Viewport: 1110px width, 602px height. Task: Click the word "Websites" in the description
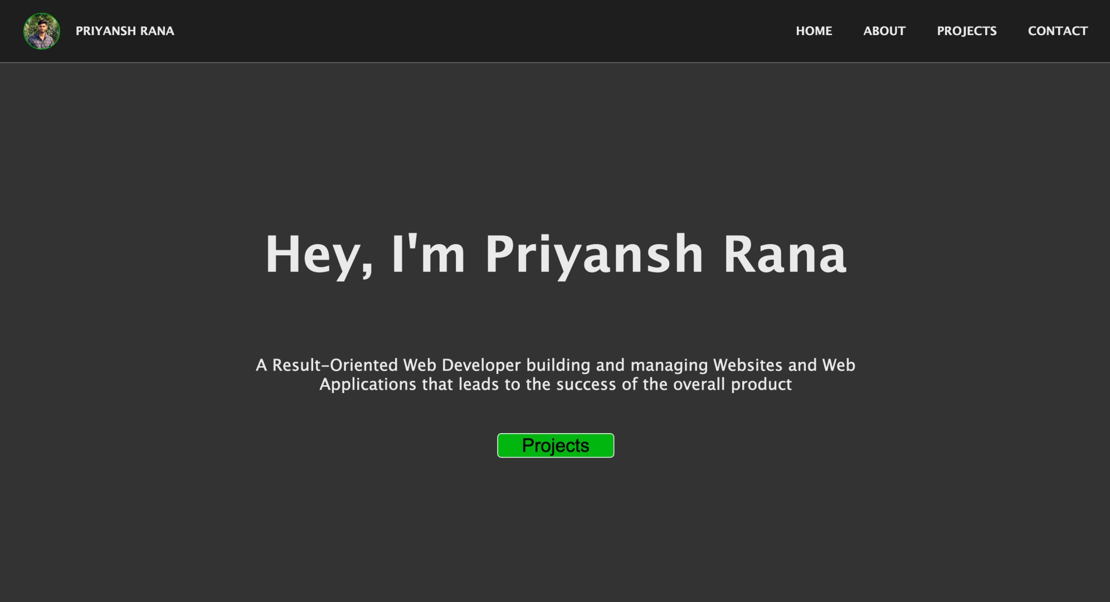[748, 365]
